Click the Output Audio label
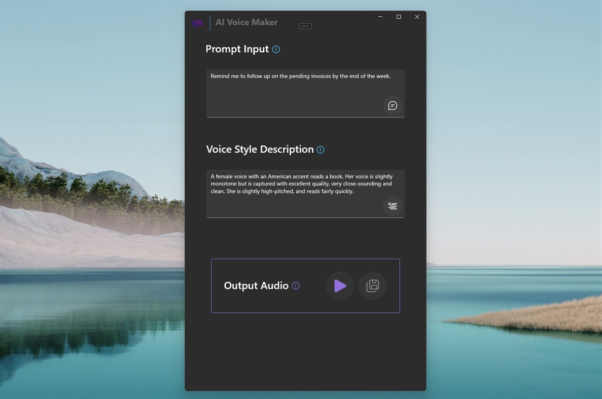 256,285
